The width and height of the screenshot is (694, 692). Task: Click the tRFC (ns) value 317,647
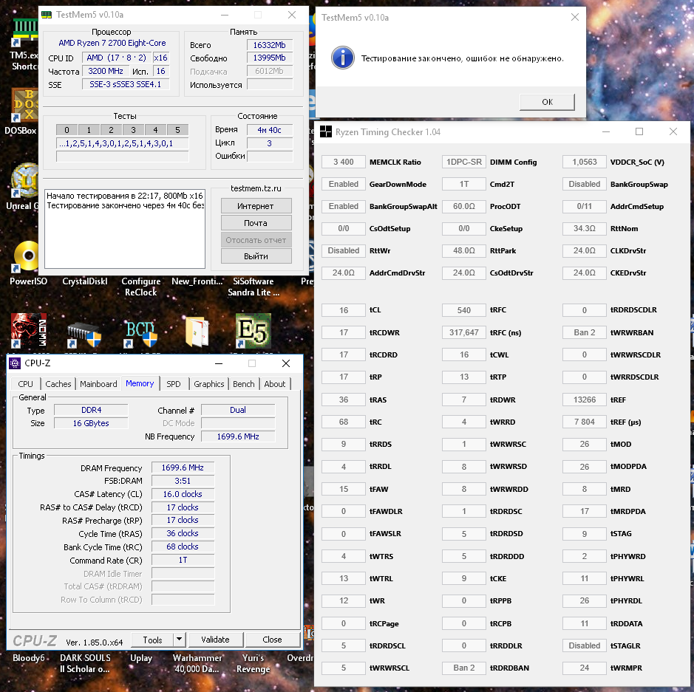[464, 332]
